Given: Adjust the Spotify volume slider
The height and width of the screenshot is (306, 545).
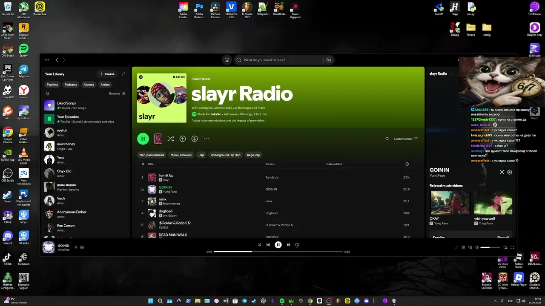Looking at the screenshot, I should click(490, 247).
